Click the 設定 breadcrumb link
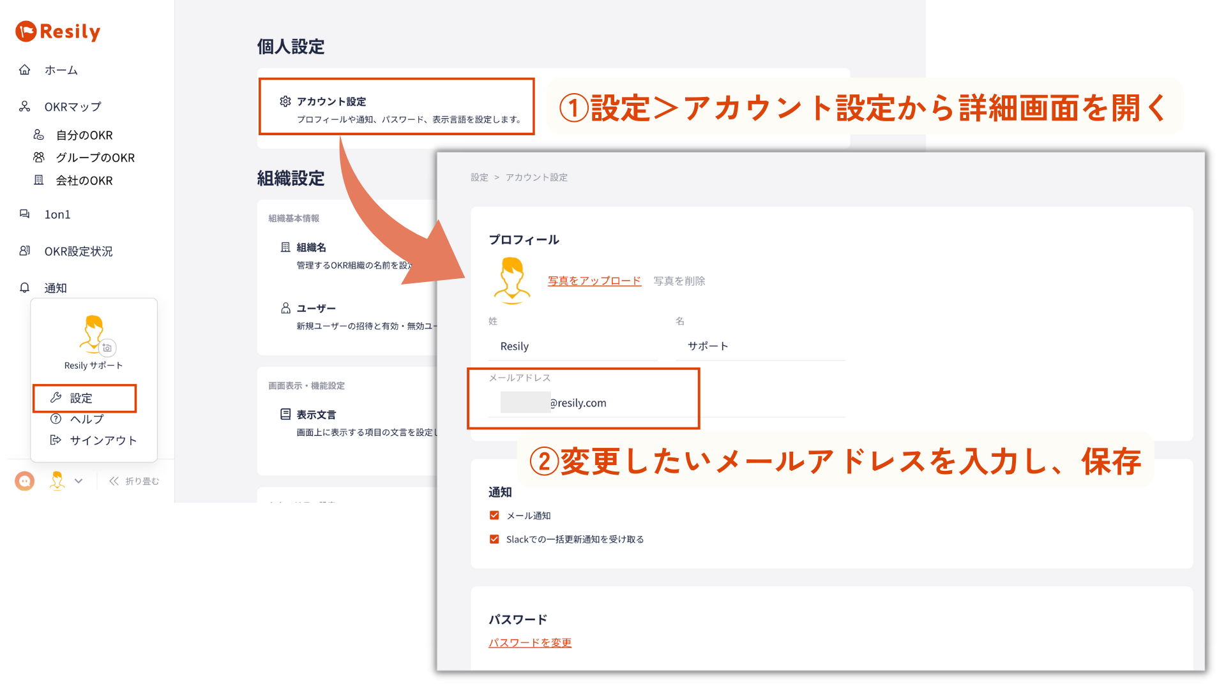1226x689 pixels. pyautogui.click(x=480, y=177)
